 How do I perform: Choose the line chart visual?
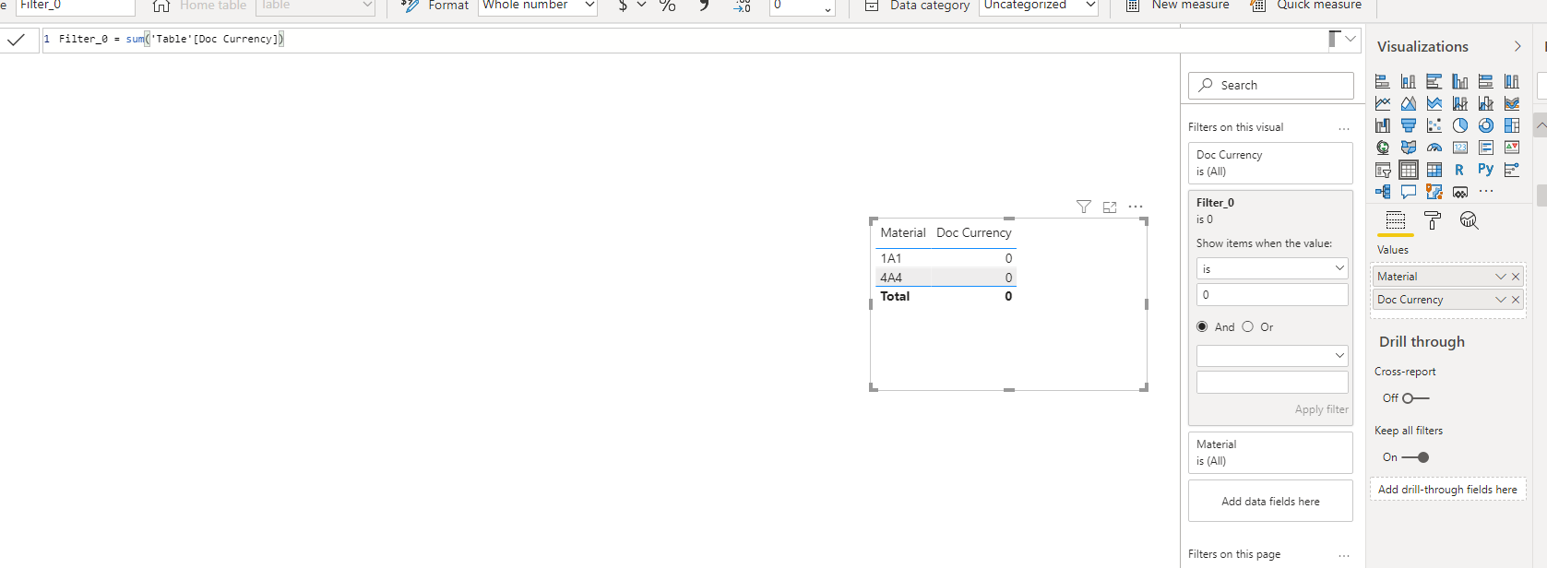[1382, 103]
